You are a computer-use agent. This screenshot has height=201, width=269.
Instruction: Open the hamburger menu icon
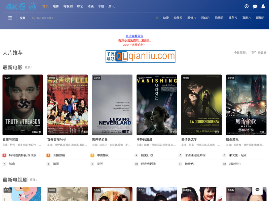coord(10,18)
